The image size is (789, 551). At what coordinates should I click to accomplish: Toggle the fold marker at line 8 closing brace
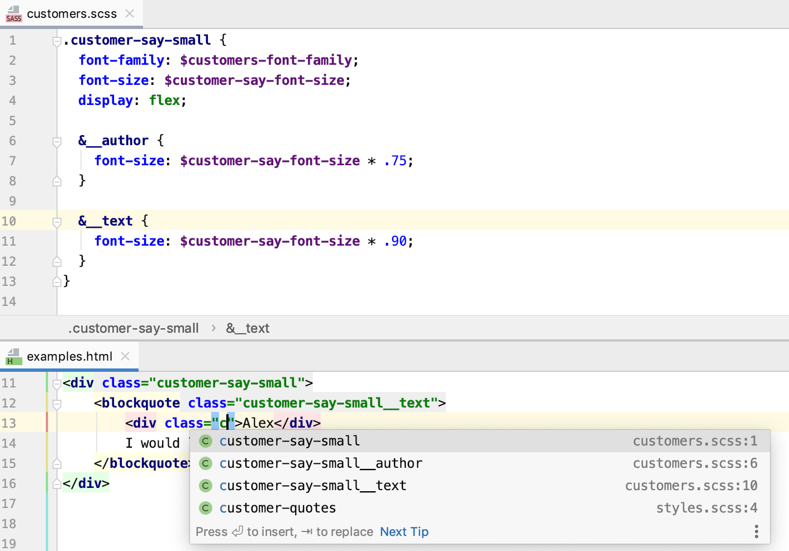[x=56, y=181]
